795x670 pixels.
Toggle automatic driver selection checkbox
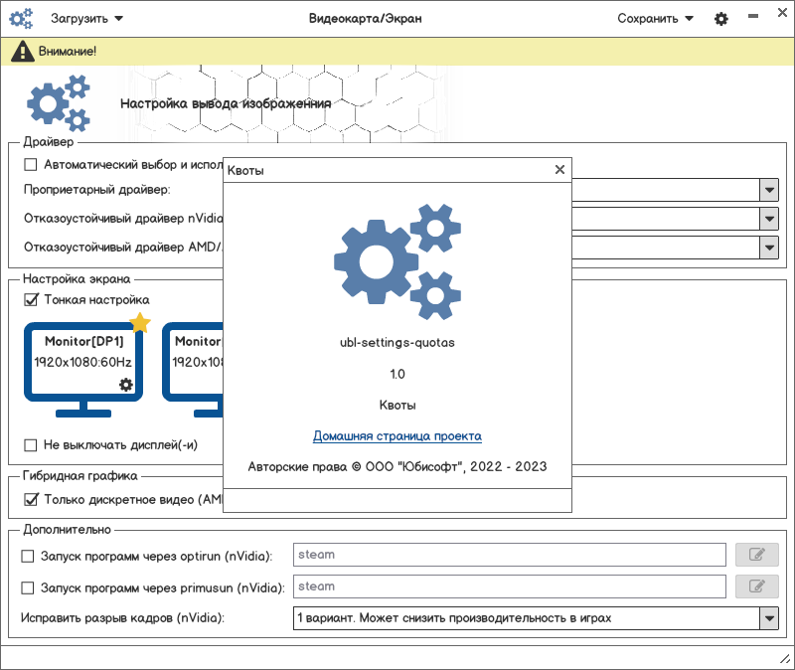(31, 164)
